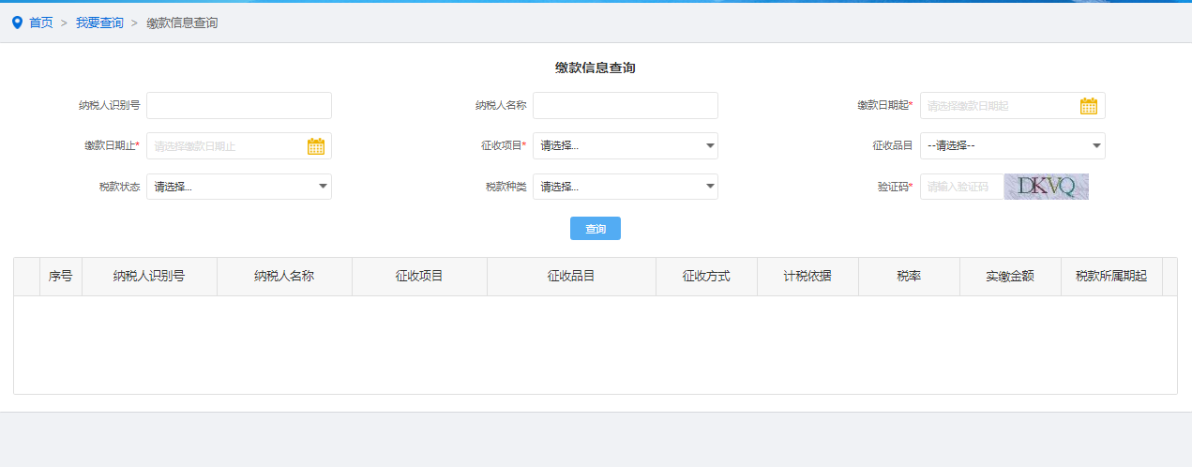Click the 税率 column header
This screenshot has height=467, width=1192.
(x=910, y=277)
